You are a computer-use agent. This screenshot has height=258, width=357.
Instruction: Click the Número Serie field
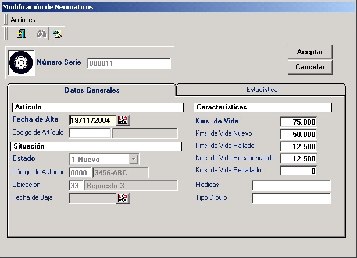129,63
